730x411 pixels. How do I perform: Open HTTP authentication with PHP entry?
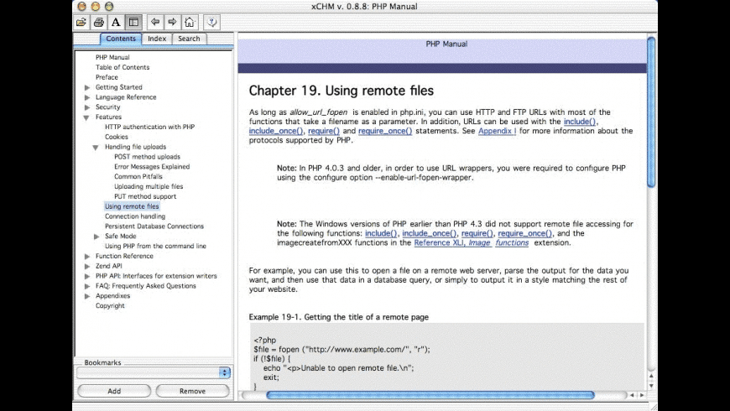[149, 127]
